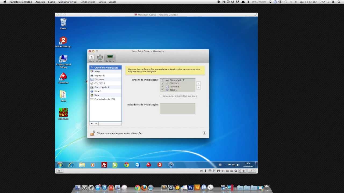
Task: Open Photoshop from the Dock
Action: [191, 188]
